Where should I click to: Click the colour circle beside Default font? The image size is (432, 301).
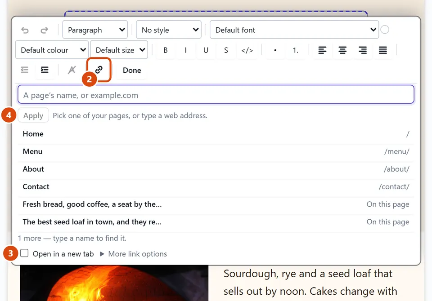[385, 30]
